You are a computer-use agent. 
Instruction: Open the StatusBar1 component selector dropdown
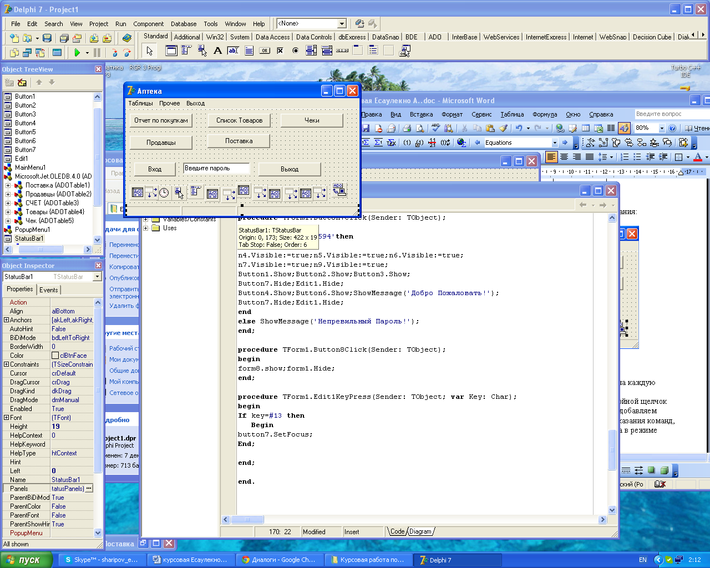point(98,277)
